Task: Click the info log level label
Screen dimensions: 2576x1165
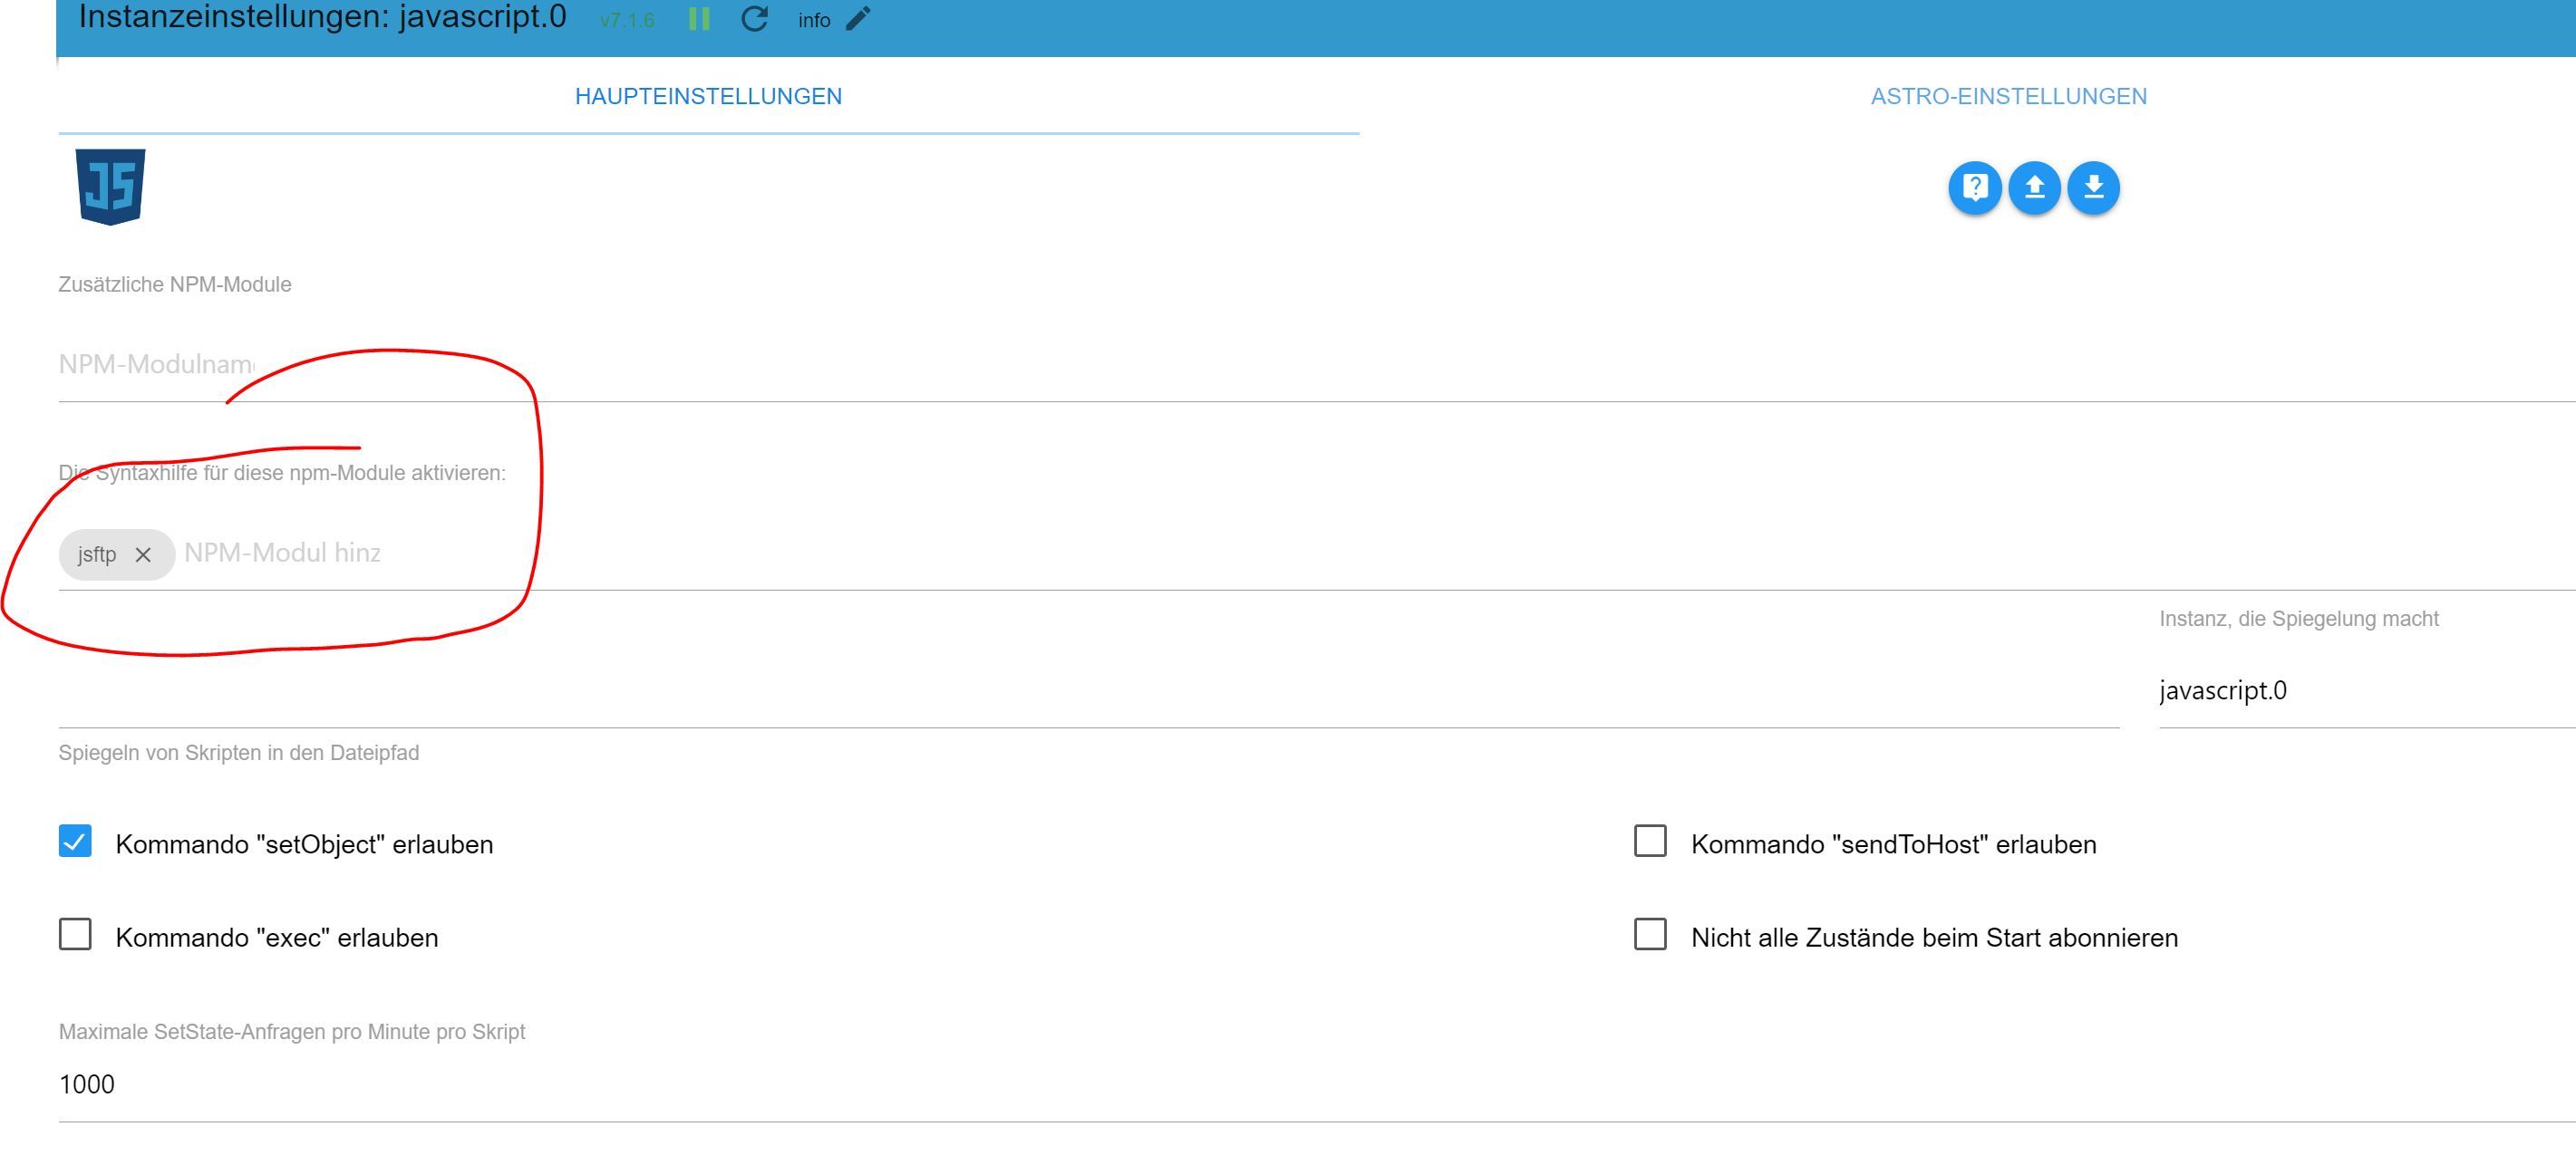Action: click(x=814, y=20)
